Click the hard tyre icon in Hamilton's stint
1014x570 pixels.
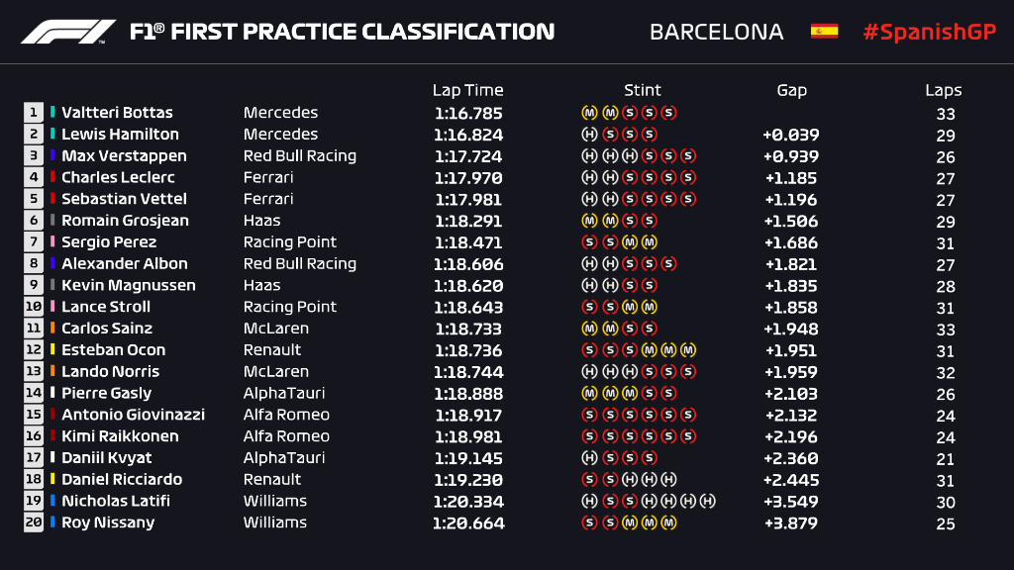click(x=589, y=135)
